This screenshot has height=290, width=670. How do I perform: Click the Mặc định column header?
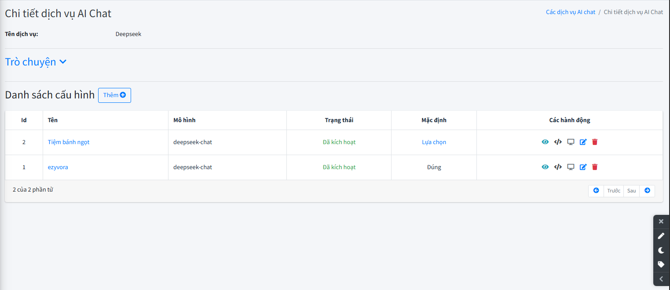click(434, 120)
